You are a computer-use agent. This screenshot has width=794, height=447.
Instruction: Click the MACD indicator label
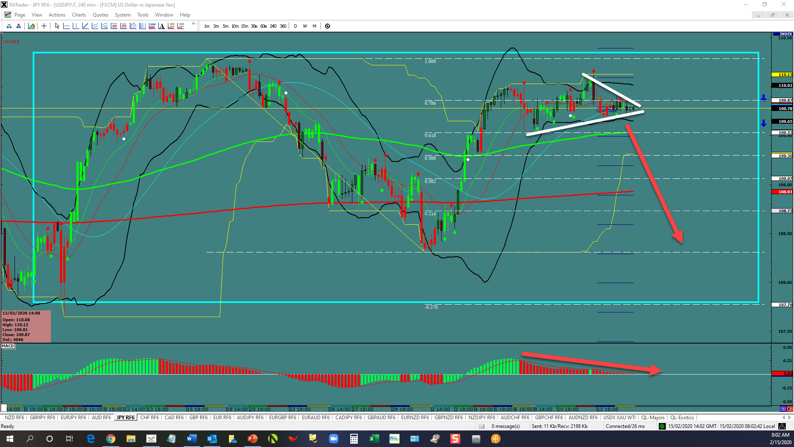tap(8, 346)
